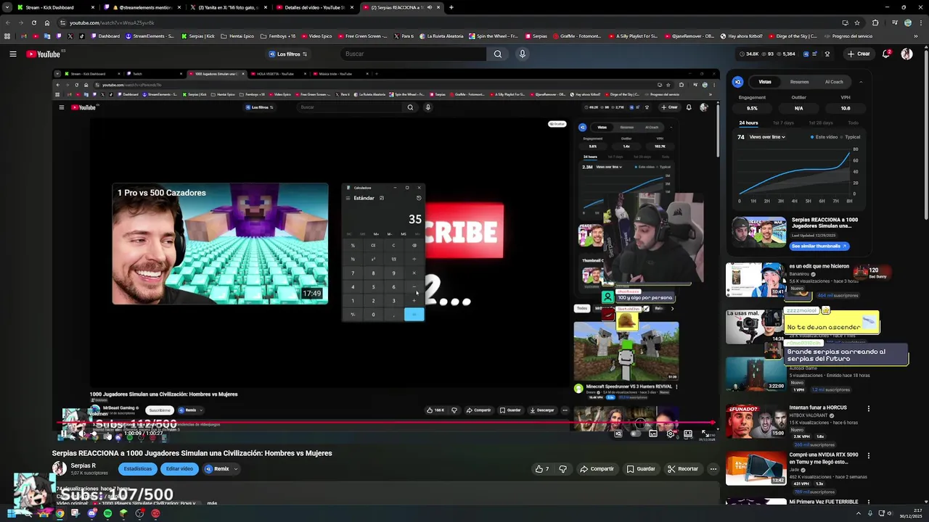Open Windows Start menu

coord(10,513)
